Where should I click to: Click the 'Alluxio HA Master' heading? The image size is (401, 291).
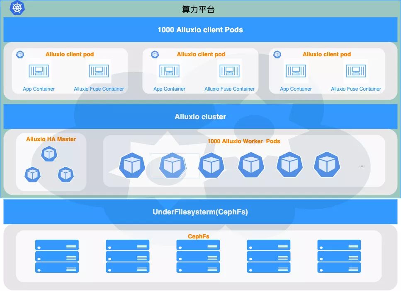coord(51,139)
